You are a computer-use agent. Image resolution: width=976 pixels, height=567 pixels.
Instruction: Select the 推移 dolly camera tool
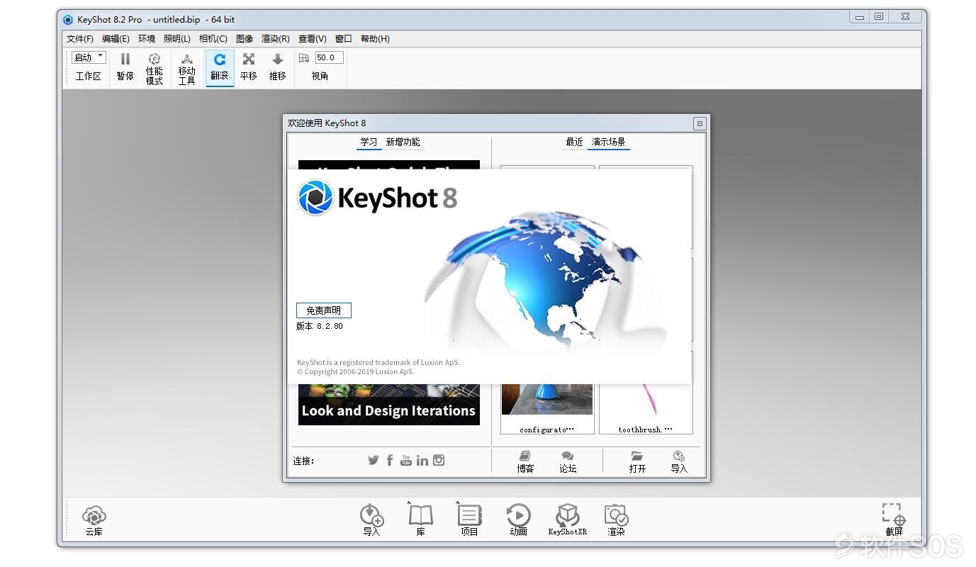pyautogui.click(x=277, y=67)
